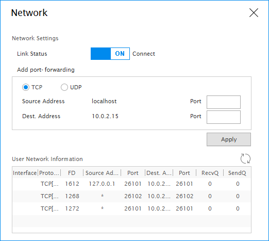This screenshot has width=269, height=241.
Task: Click the FD column header
Action: tap(72, 173)
